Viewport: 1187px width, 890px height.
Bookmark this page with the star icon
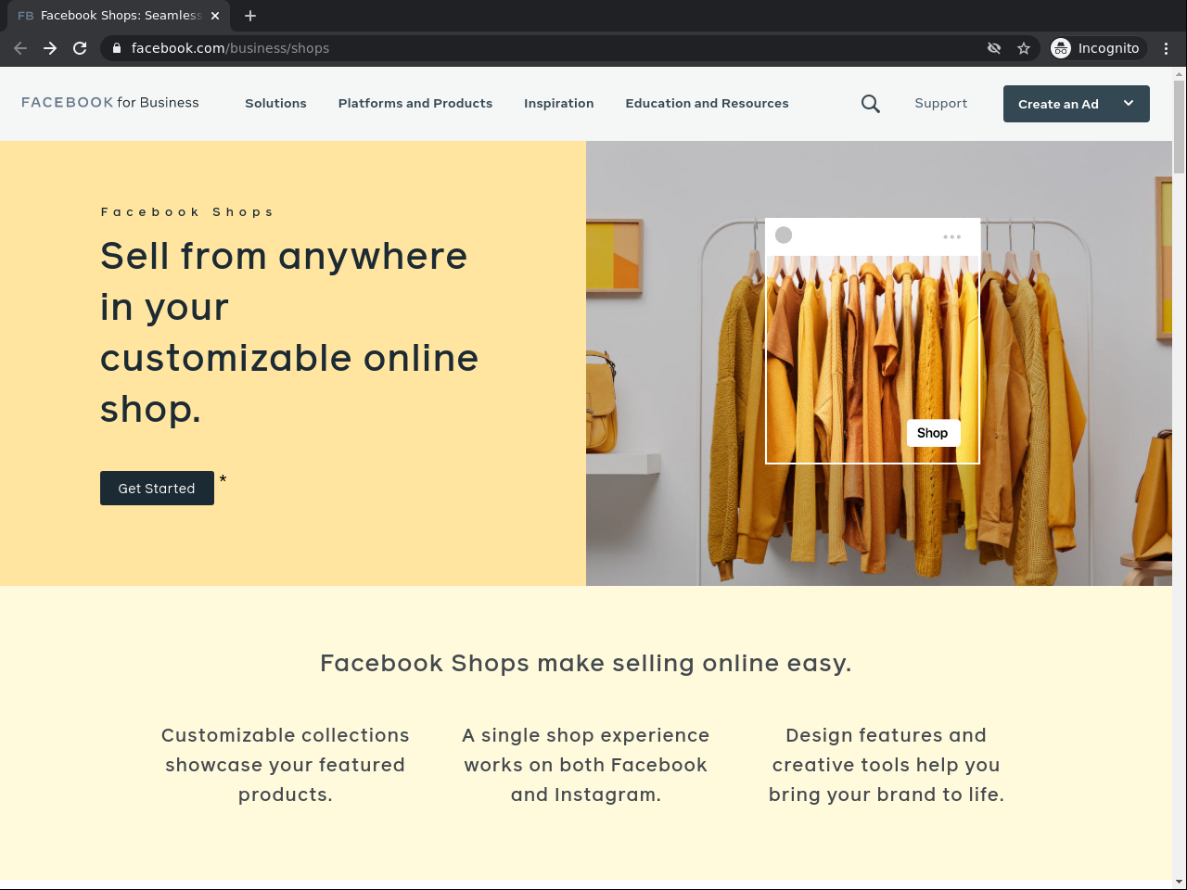(x=1024, y=48)
